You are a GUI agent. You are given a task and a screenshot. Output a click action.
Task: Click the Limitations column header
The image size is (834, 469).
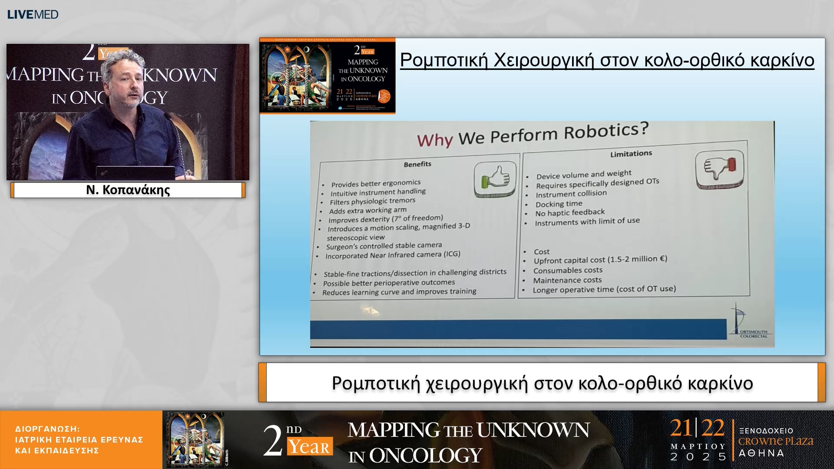point(631,154)
